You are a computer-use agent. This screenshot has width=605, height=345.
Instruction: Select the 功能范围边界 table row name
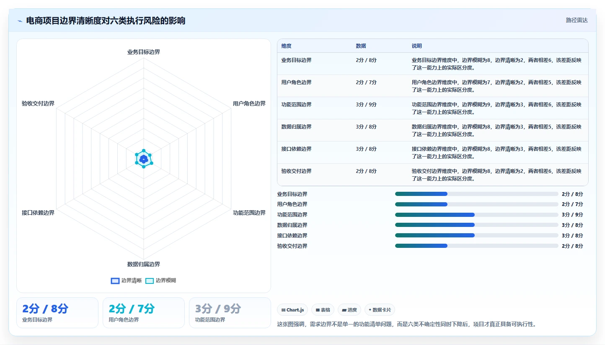[x=297, y=105]
